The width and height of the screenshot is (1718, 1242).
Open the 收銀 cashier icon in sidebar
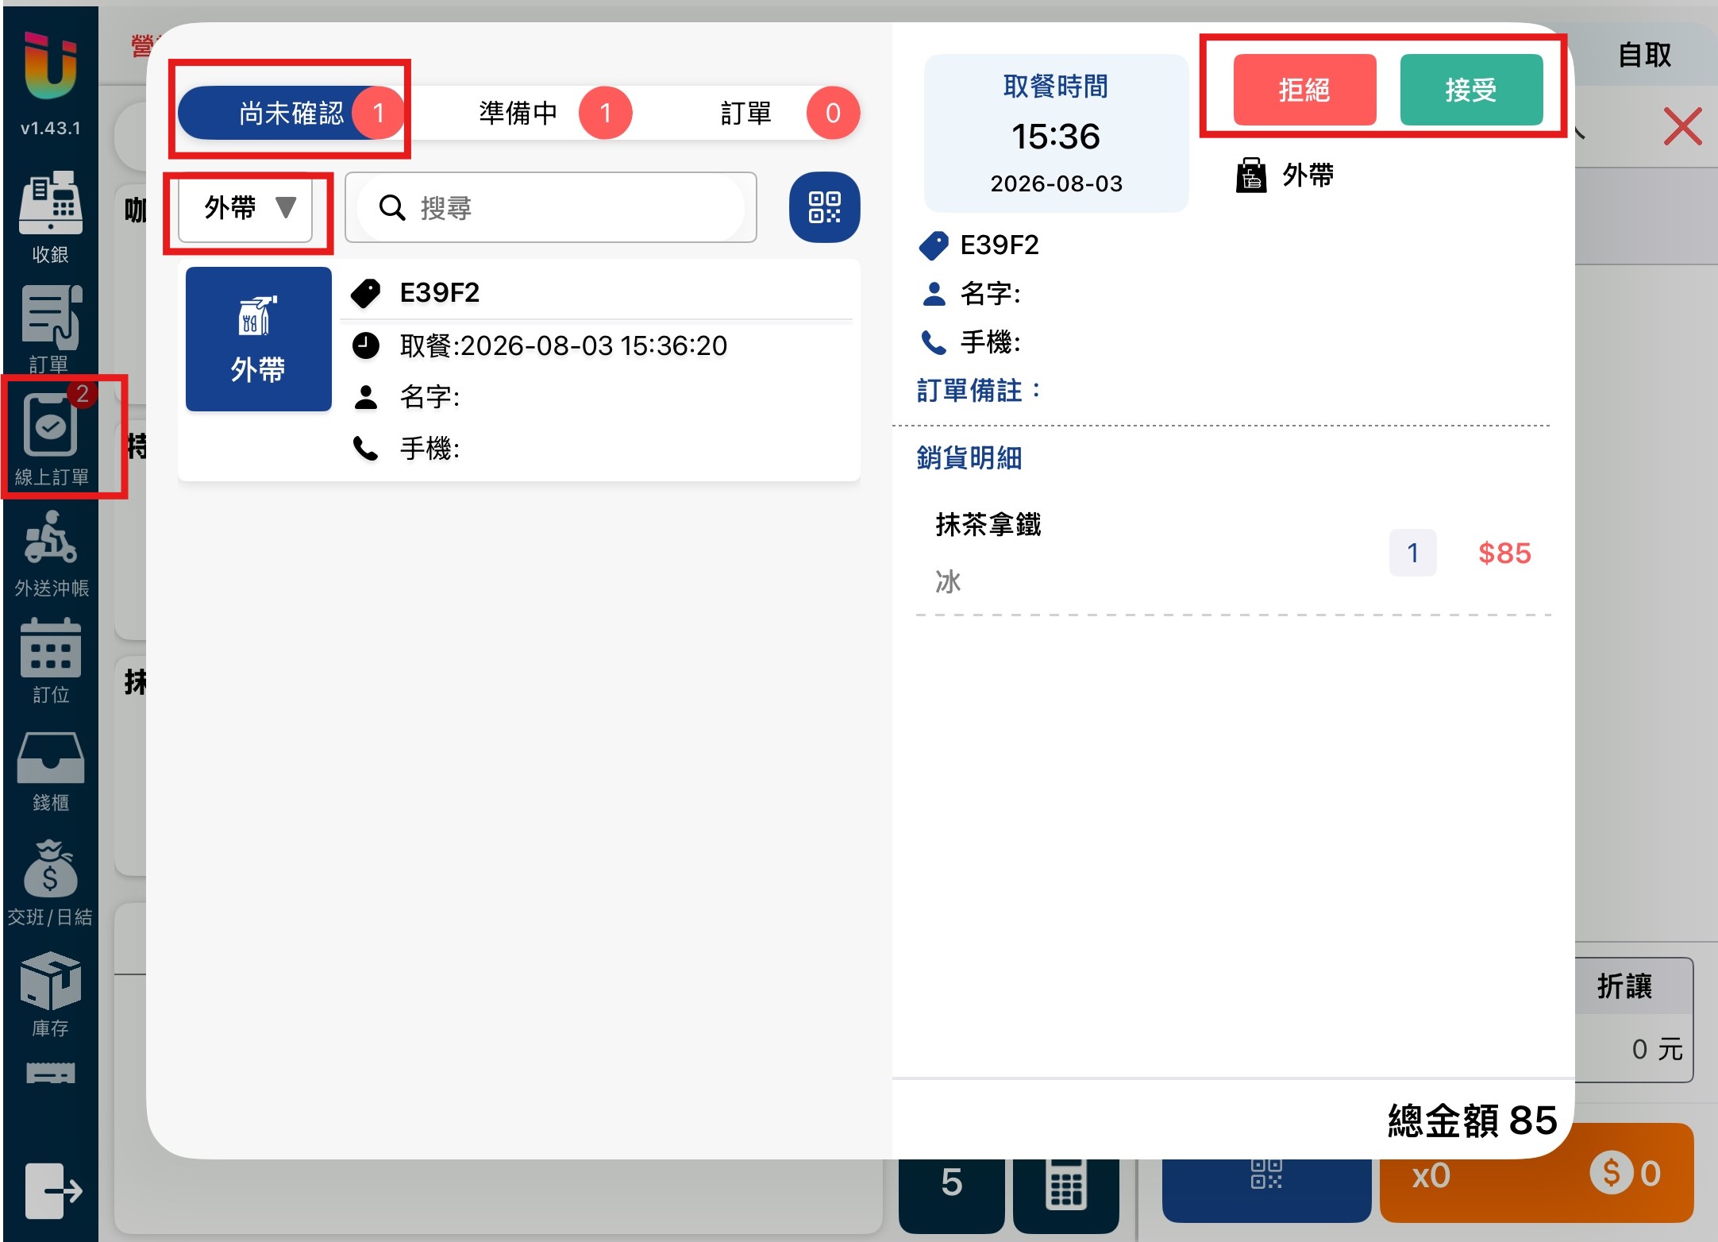(50, 216)
